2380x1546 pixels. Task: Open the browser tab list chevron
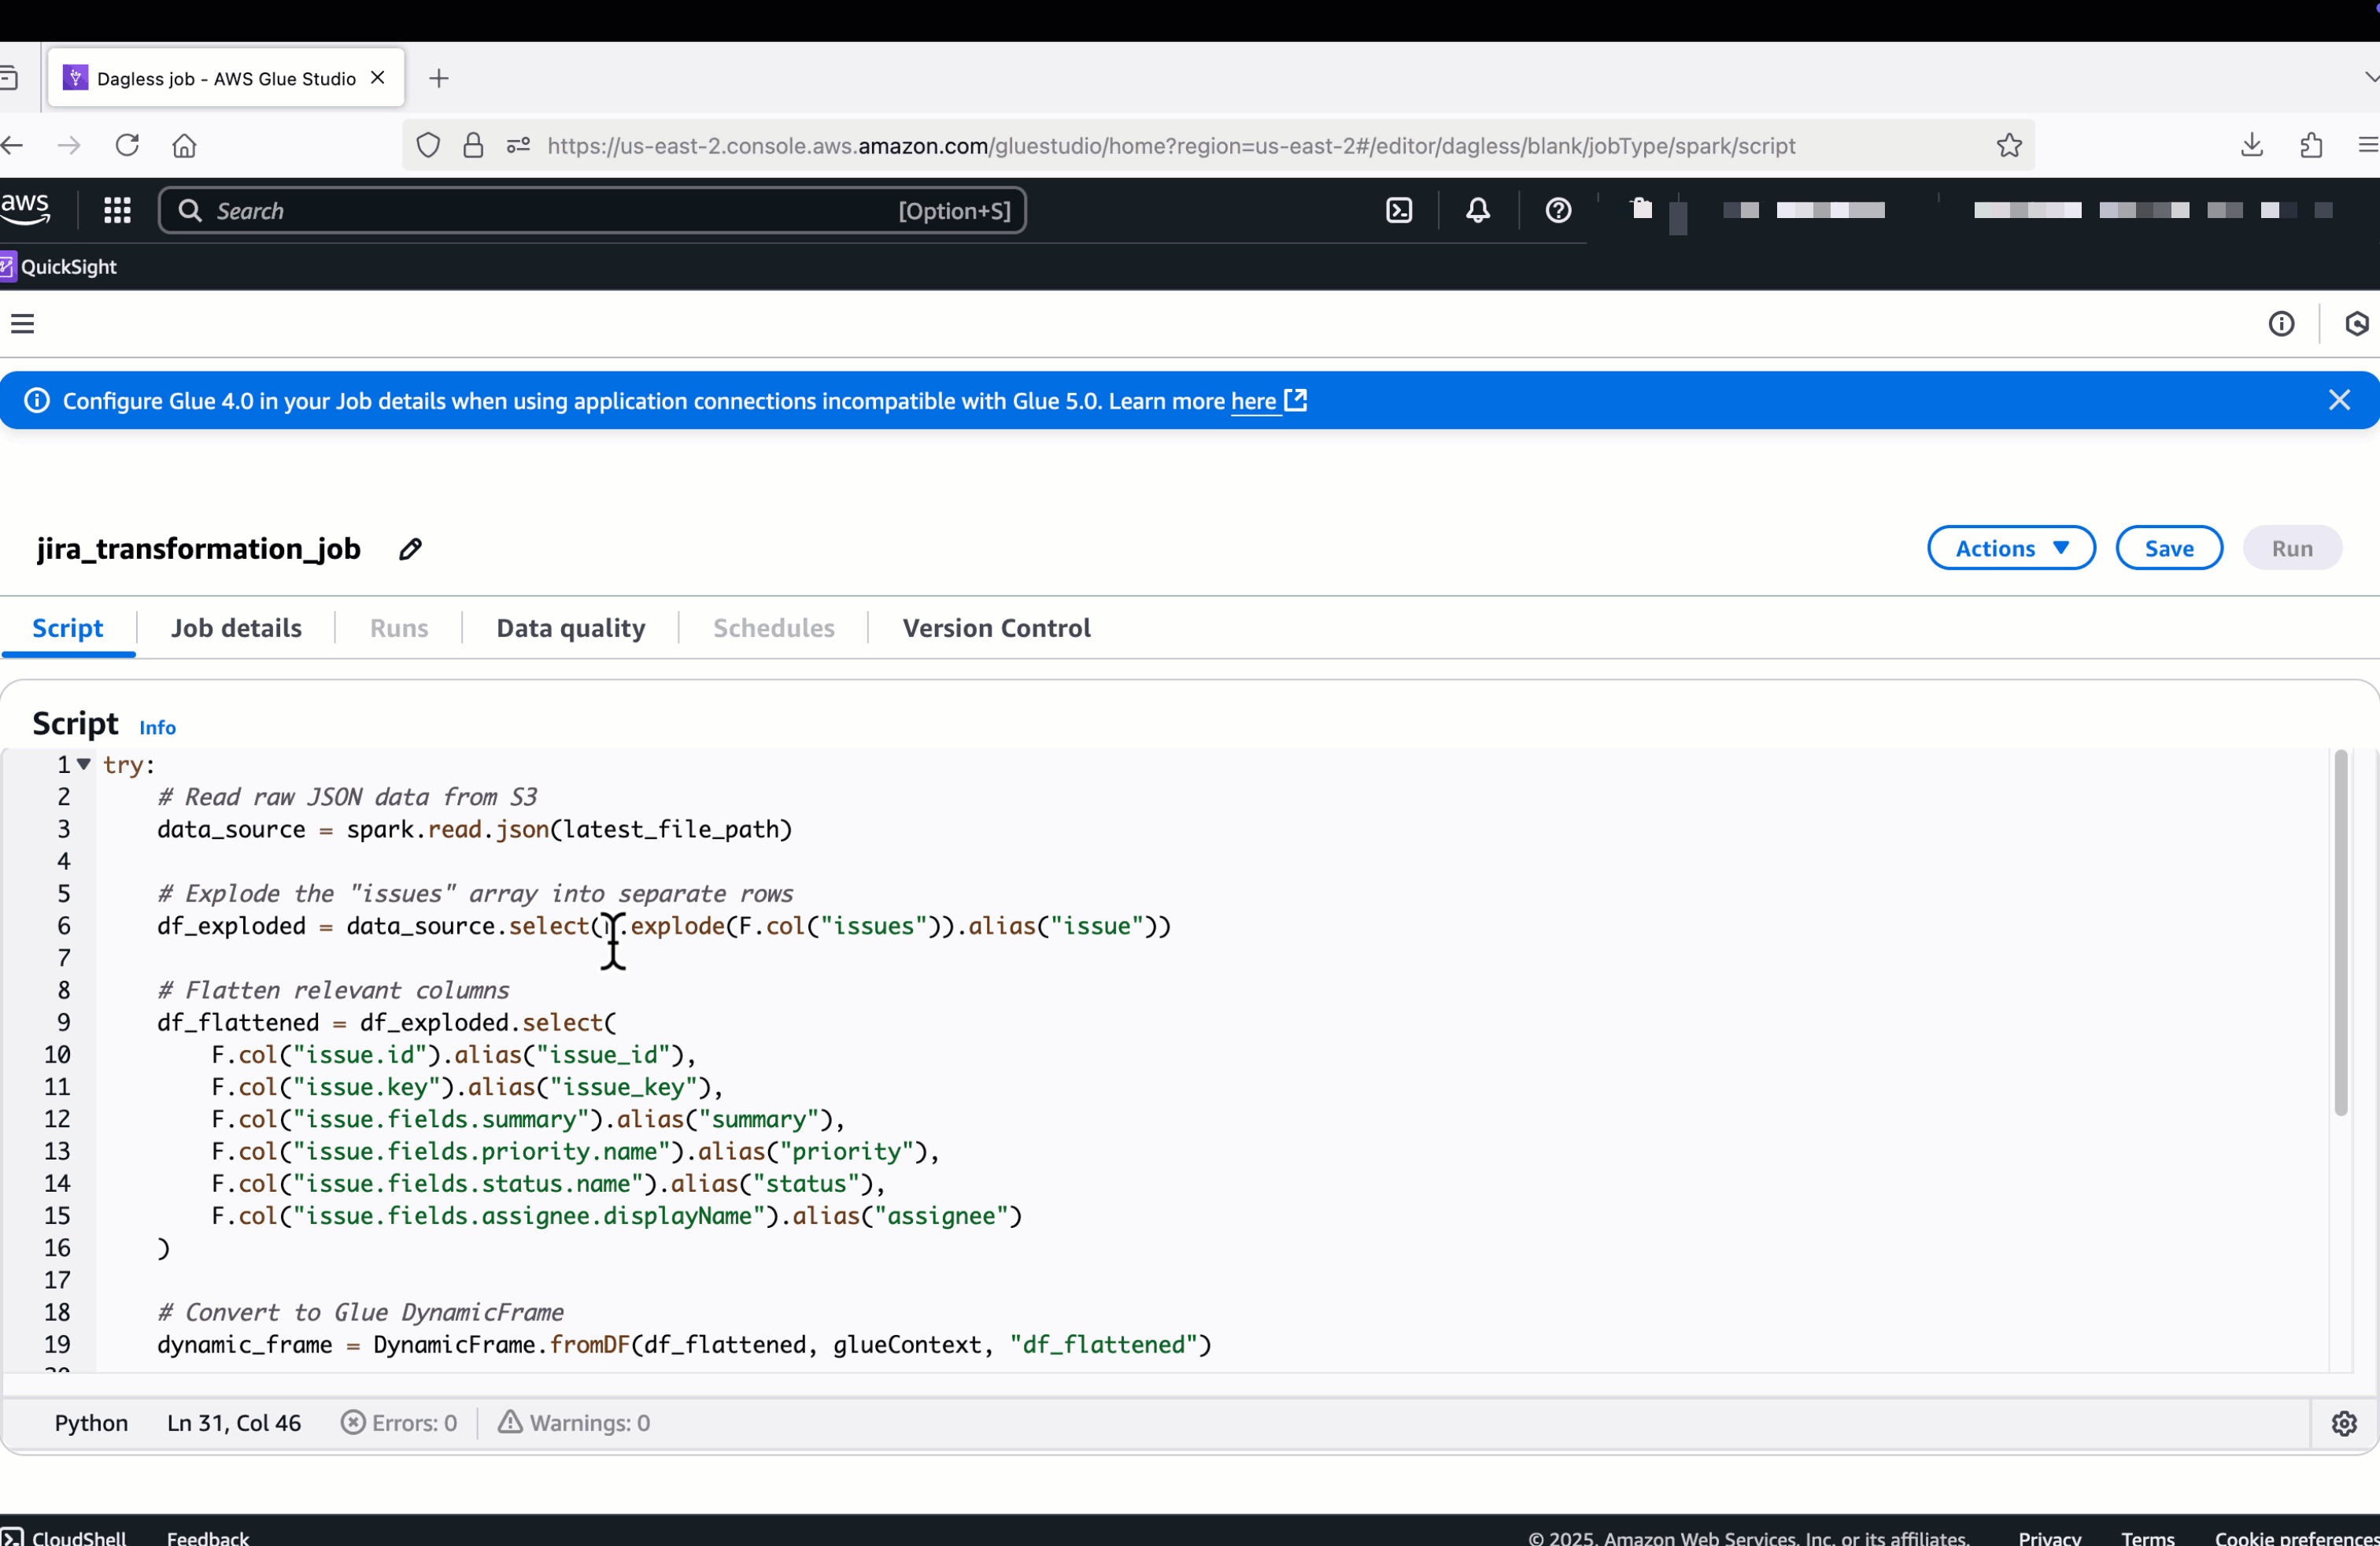(x=2370, y=77)
